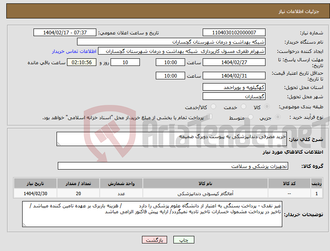Click the response deadline time 10:00 field
This screenshot has height=251, width=330.
[170, 63]
